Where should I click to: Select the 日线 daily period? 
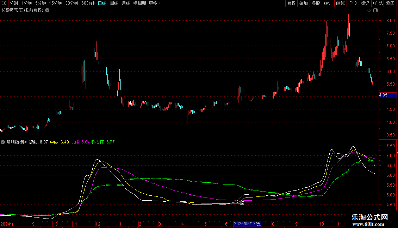(x=102, y=3)
